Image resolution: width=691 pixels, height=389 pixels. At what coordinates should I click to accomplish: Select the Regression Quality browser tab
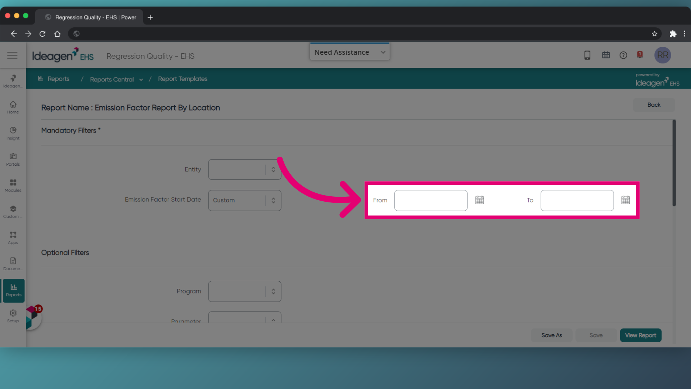[x=89, y=17]
